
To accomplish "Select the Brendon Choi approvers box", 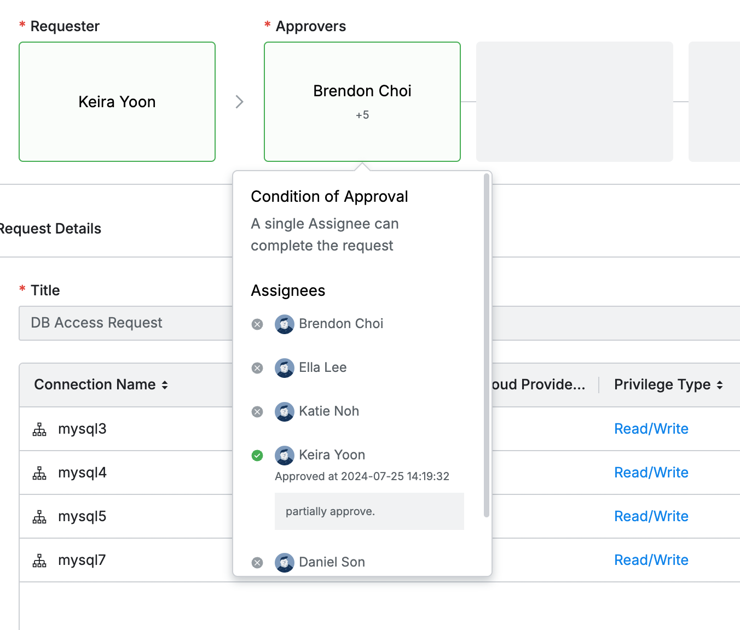I will click(x=362, y=102).
